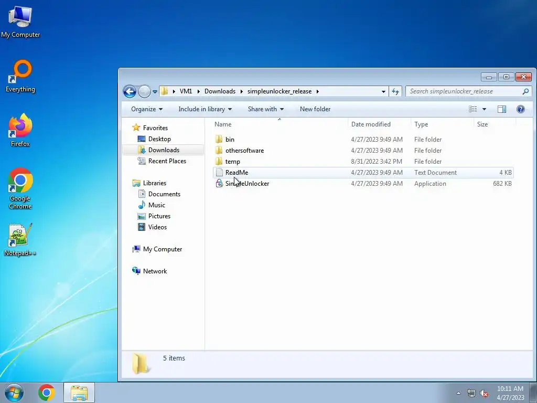Image resolution: width=537 pixels, height=403 pixels.
Task: Click muted volume tray icon
Action: pos(484,394)
